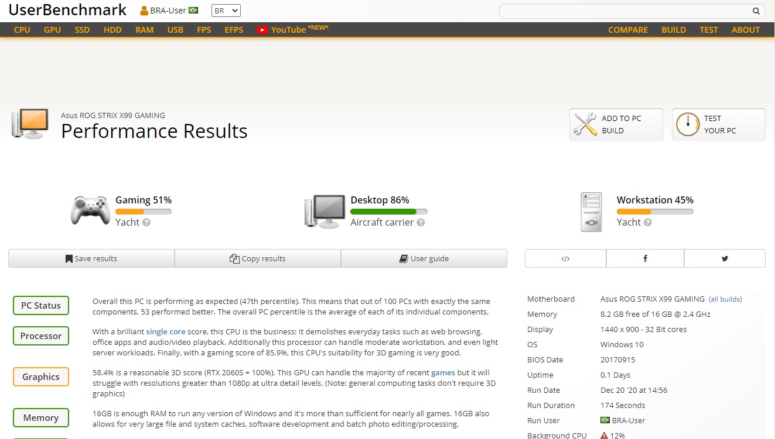Click the Run Date value Dec 20 '20
The image size is (775, 439).
click(x=634, y=390)
